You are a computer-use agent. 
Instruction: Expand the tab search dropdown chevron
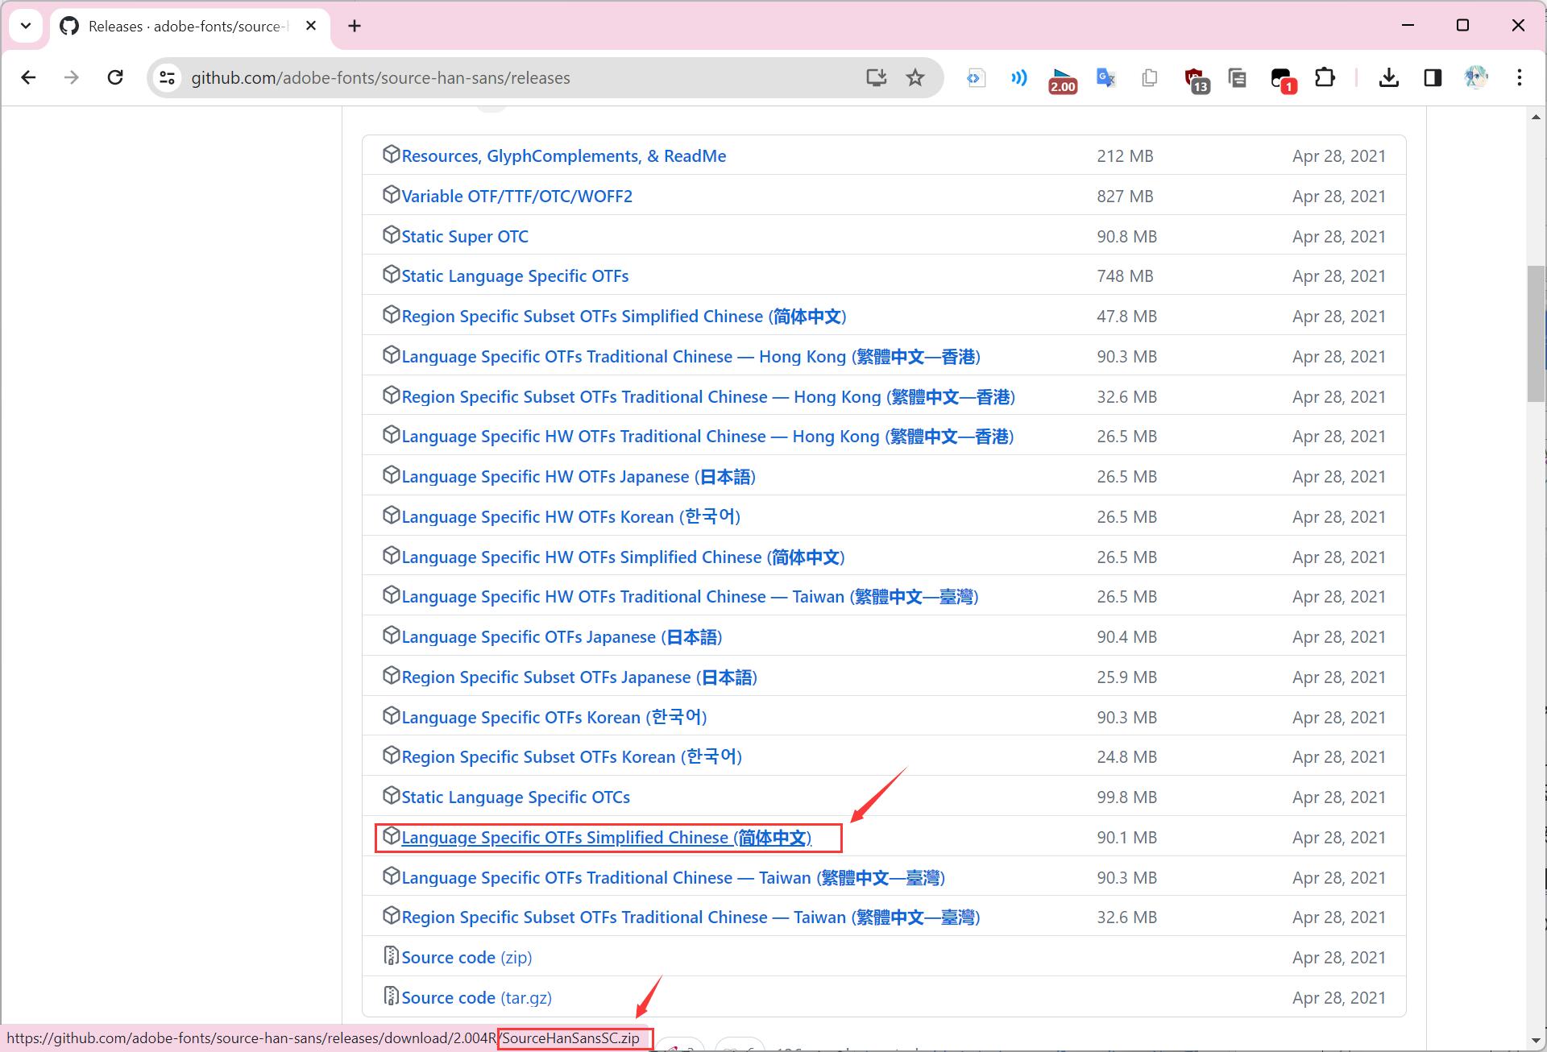(x=26, y=26)
